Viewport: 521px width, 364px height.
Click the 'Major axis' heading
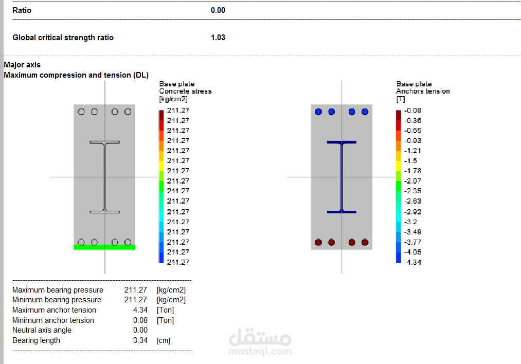[x=22, y=65]
